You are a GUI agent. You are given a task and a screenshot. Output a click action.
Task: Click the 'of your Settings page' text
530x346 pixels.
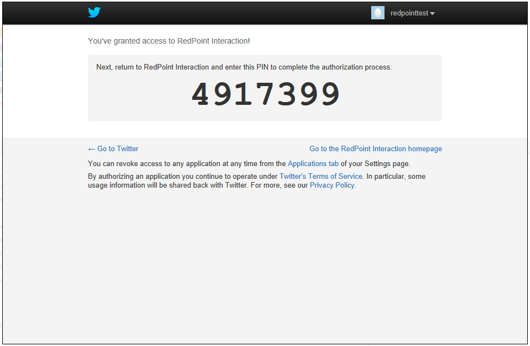click(375, 164)
